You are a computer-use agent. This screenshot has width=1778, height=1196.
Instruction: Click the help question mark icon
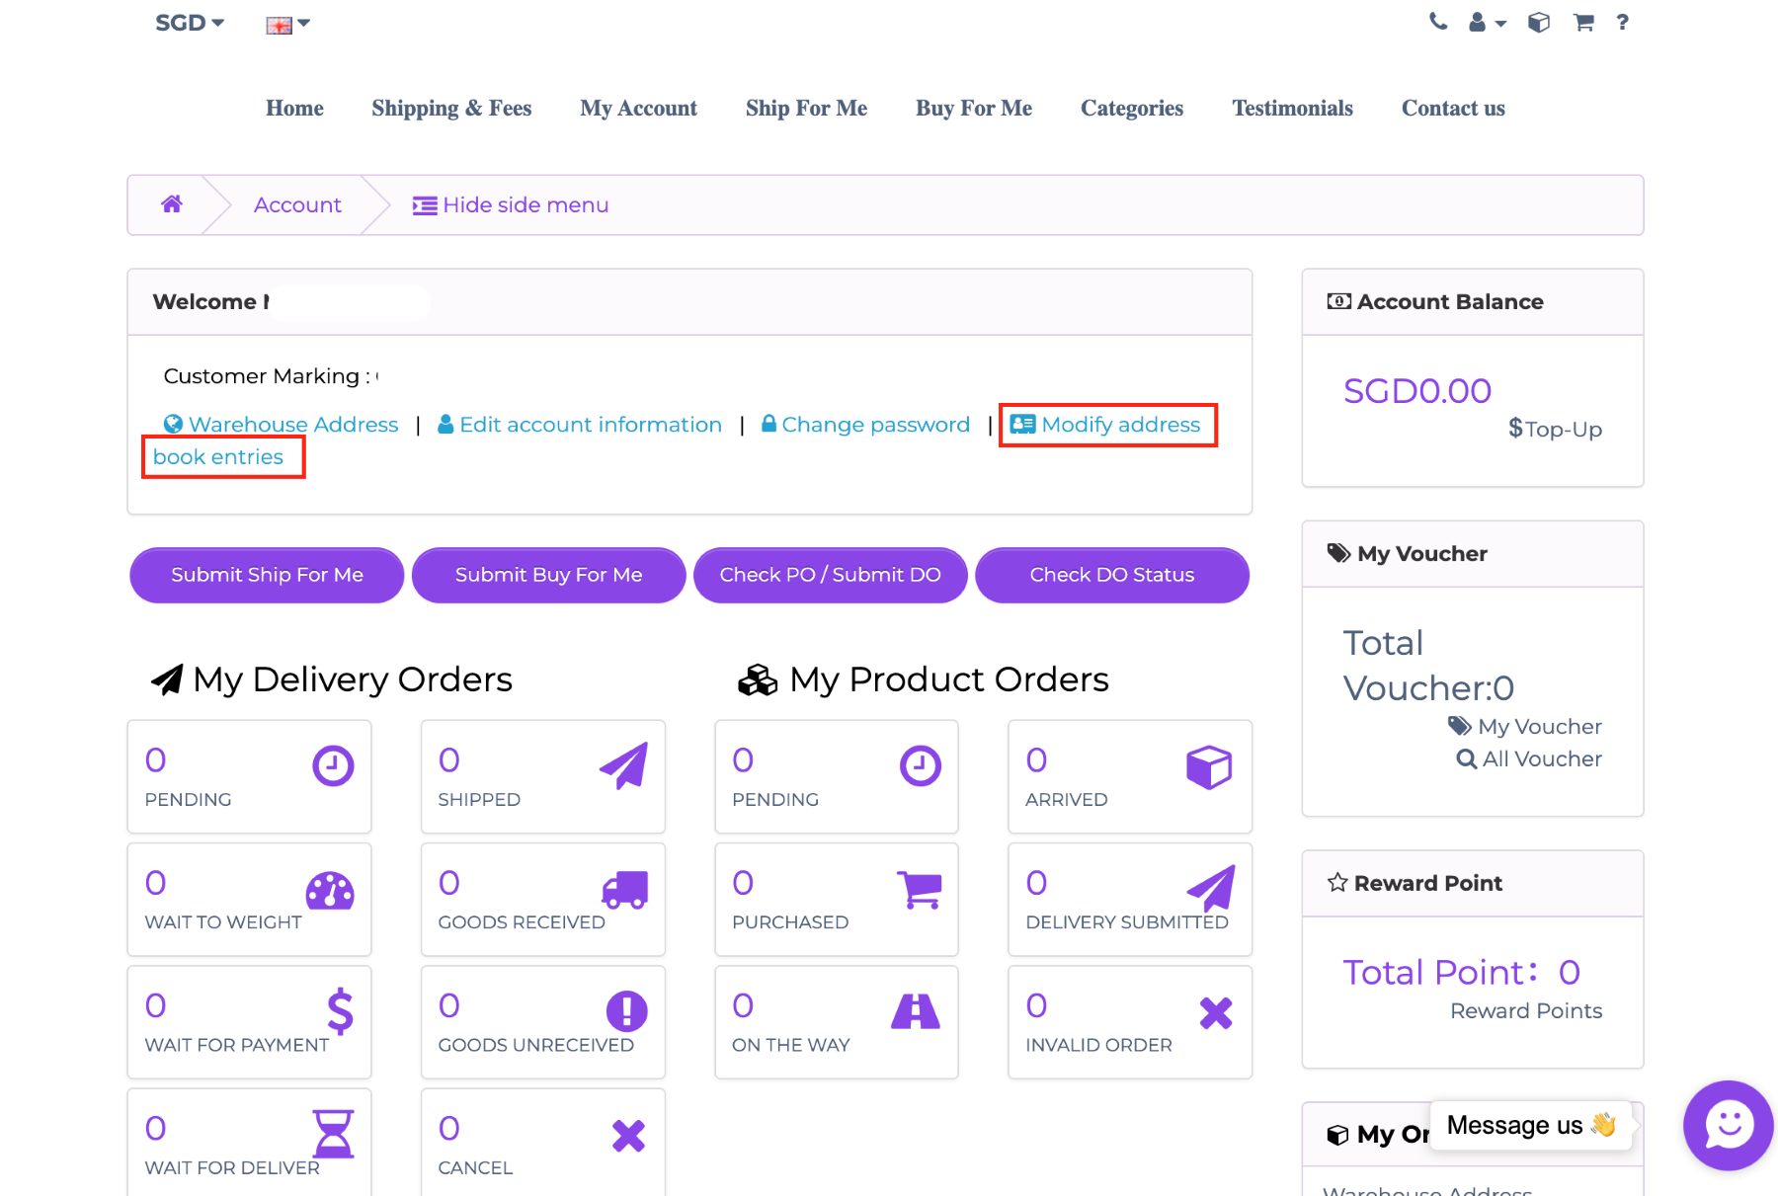[x=1622, y=22]
